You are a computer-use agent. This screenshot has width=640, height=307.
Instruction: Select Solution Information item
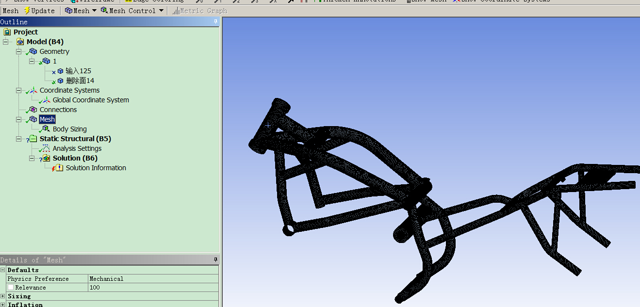[96, 168]
